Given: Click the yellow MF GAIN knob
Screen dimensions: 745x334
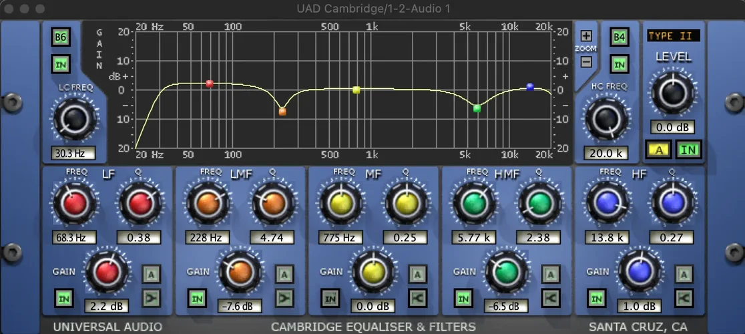Looking at the screenshot, I should 373,273.
